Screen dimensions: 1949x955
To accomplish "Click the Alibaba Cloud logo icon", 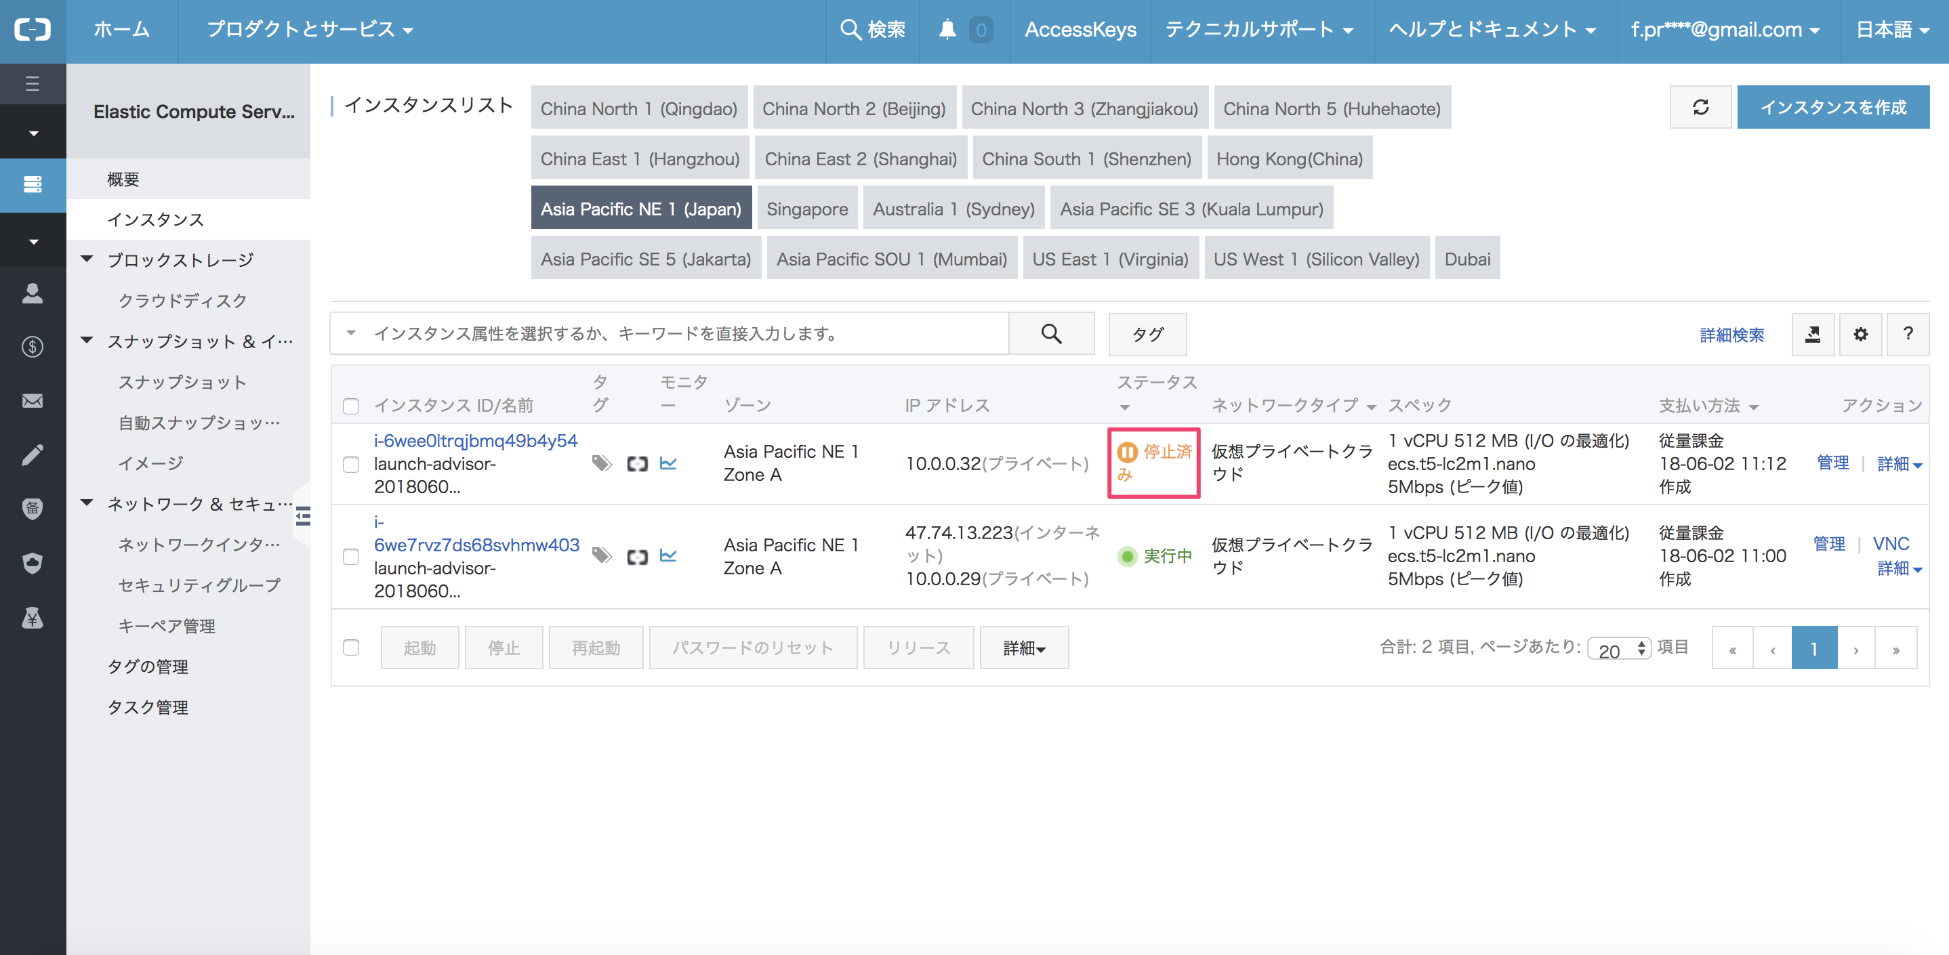I will [33, 30].
